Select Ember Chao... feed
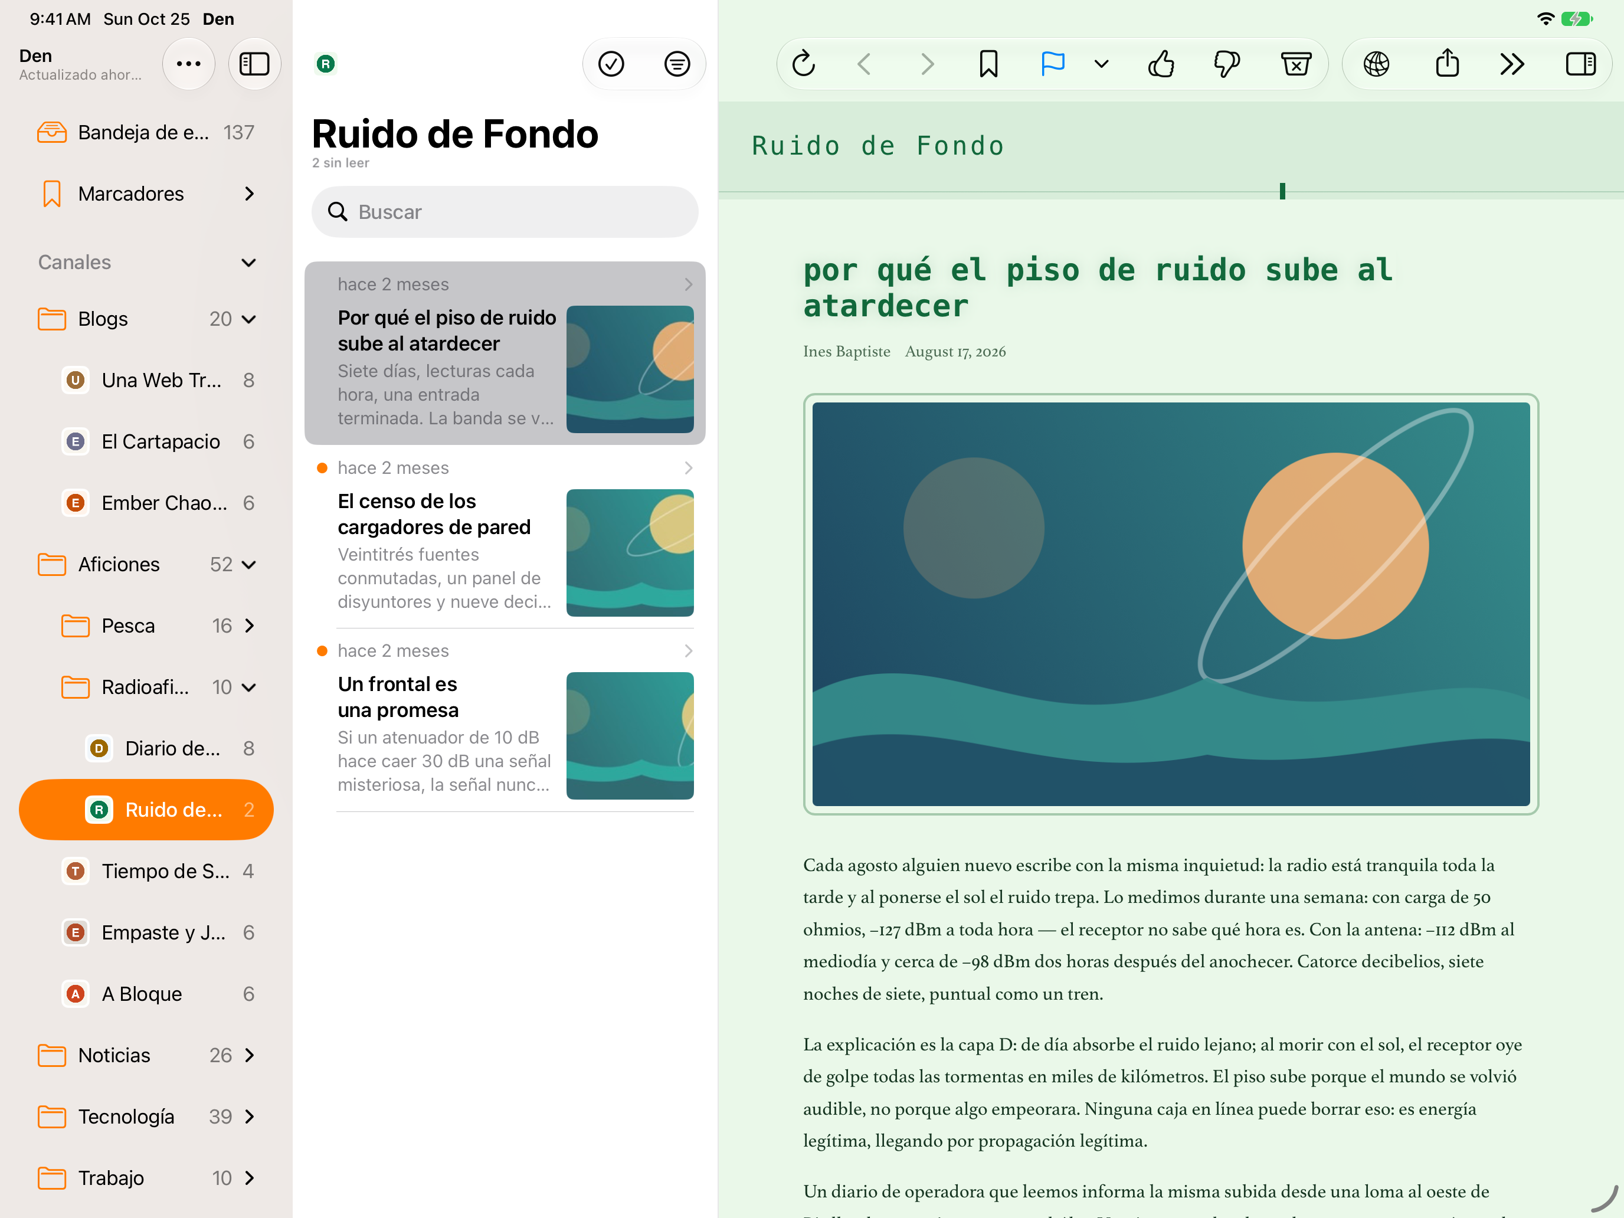The image size is (1624, 1218). (x=146, y=503)
